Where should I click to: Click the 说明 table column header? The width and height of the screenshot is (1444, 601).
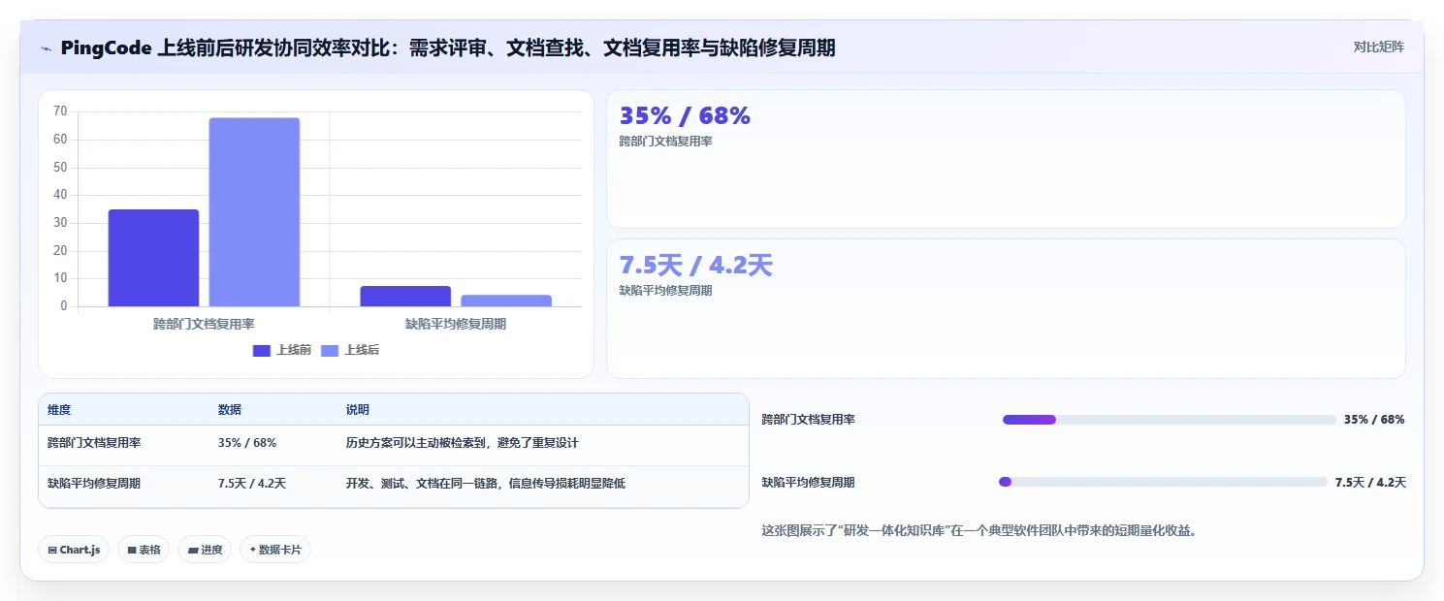pyautogui.click(x=358, y=410)
